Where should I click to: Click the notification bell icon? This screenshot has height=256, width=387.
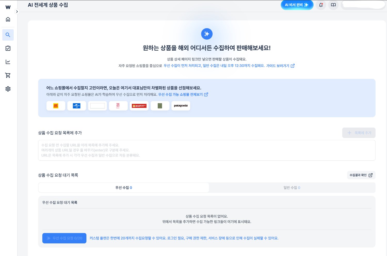tap(321, 5)
